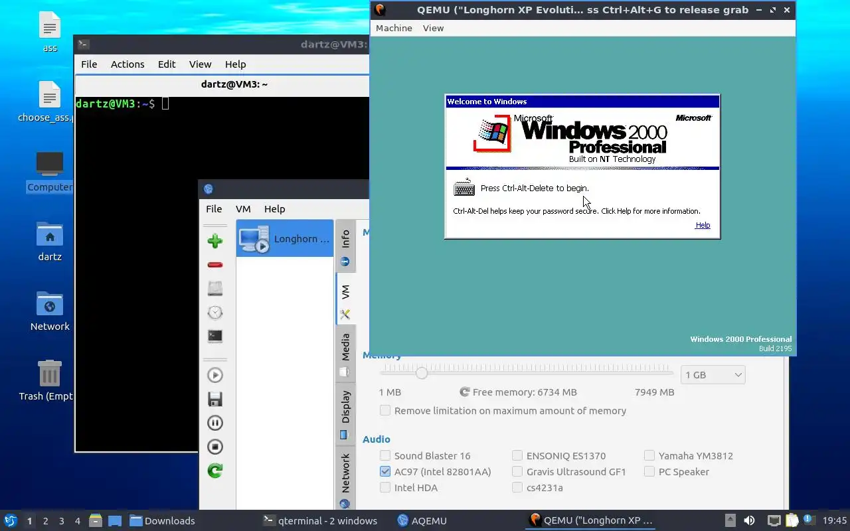Screen dimensions: 850x531
Task: Start the VM with the play icon
Action: pyautogui.click(x=214, y=375)
